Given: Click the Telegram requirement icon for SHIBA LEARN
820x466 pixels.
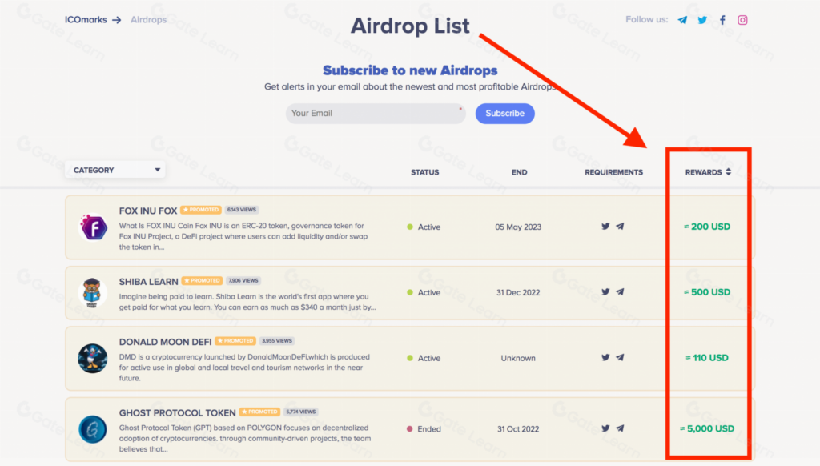Looking at the screenshot, I should click(620, 292).
